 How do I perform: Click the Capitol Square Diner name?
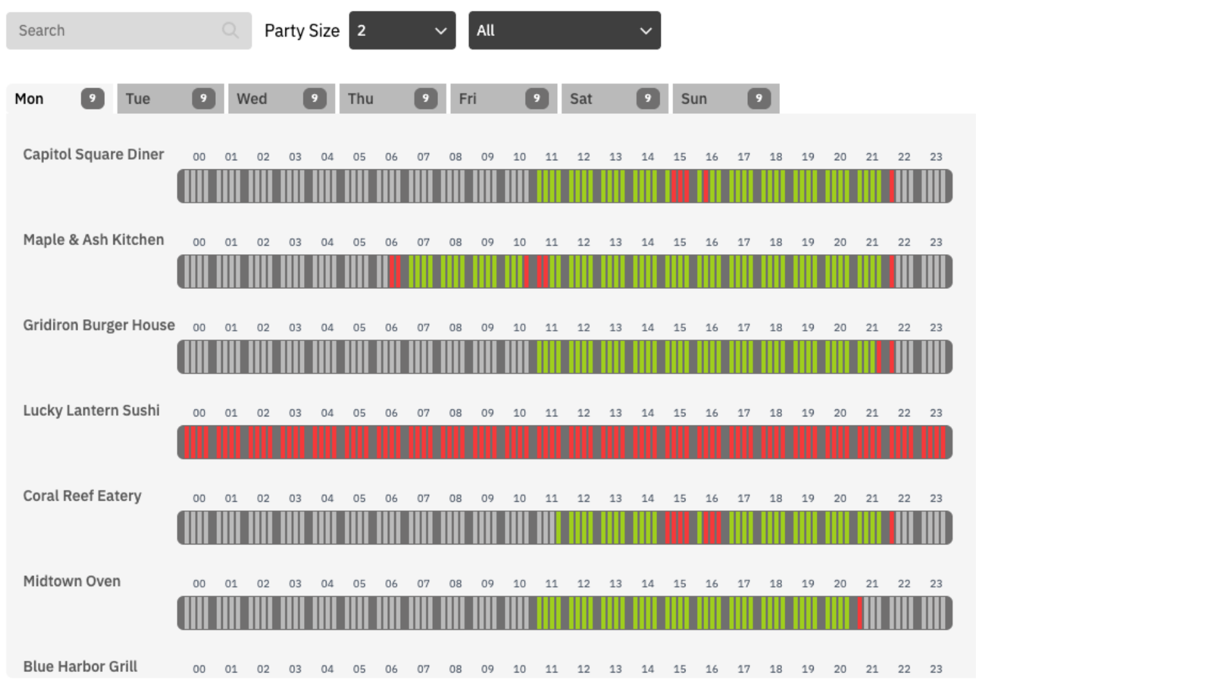93,154
